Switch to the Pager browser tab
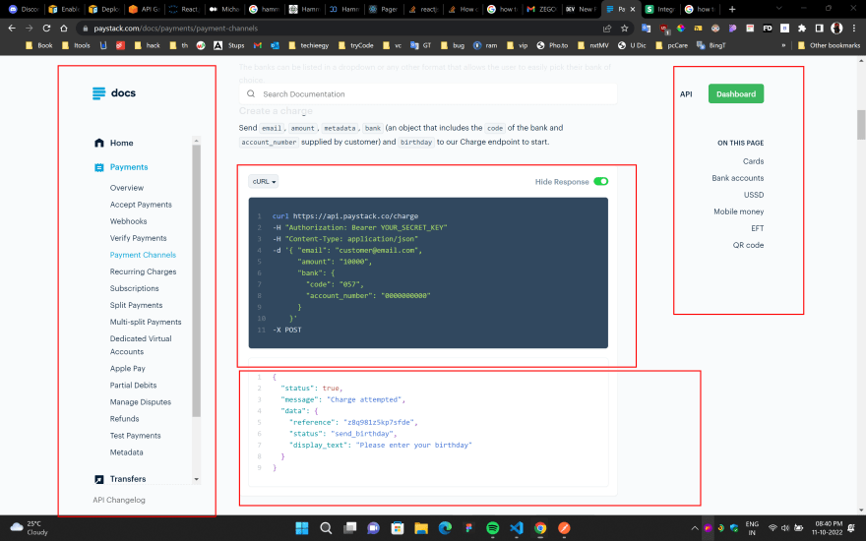This screenshot has width=866, height=541. [383, 9]
